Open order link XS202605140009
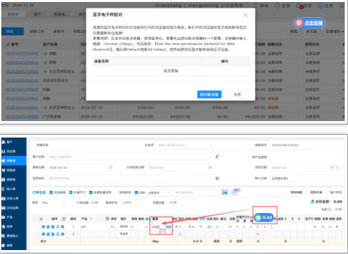Image resolution: width=348 pixels, height=254 pixels. tap(22, 116)
